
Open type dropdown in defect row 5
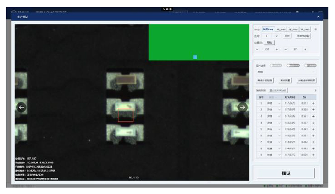tap(273, 129)
